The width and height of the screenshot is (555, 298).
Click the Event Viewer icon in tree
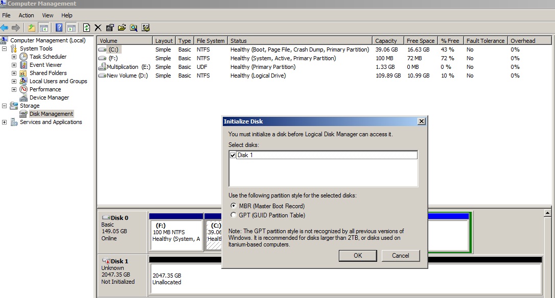tap(24, 65)
